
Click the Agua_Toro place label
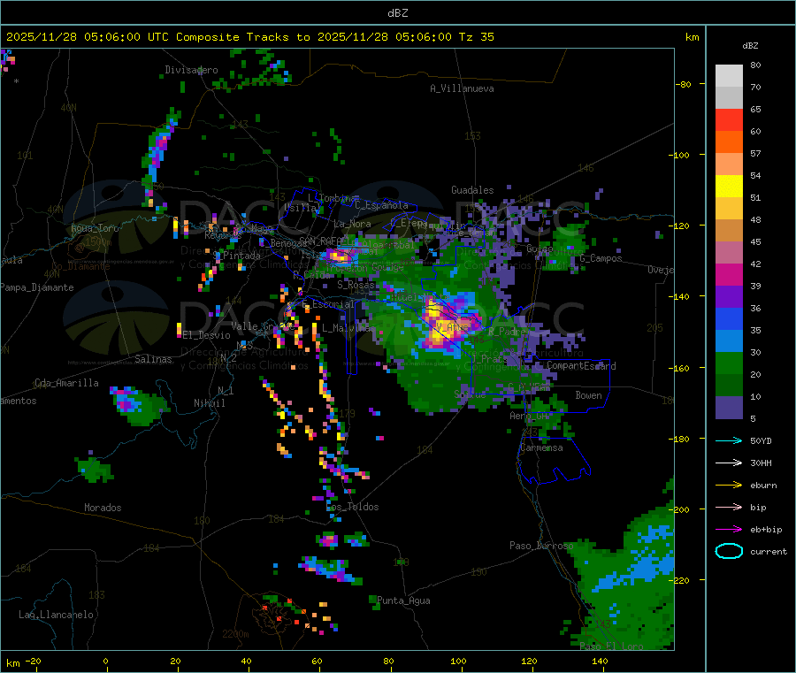95,228
